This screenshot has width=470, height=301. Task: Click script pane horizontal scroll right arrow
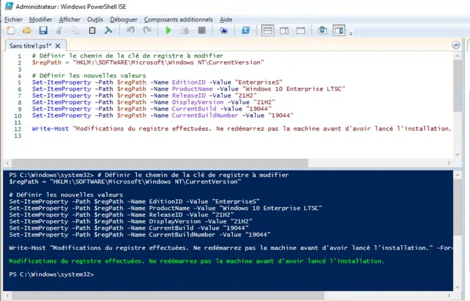tap(449, 163)
